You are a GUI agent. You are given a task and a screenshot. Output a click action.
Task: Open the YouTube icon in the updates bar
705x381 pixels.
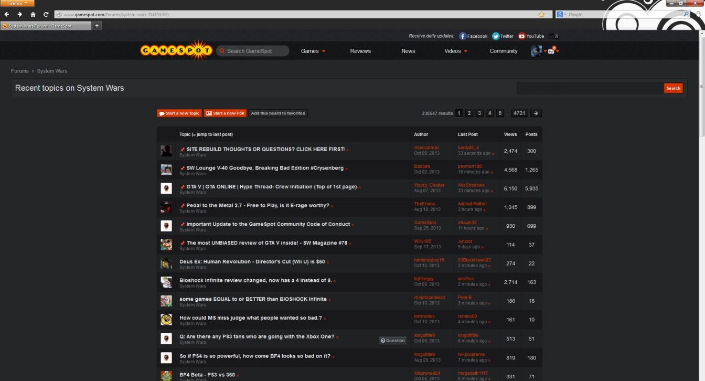pos(521,36)
